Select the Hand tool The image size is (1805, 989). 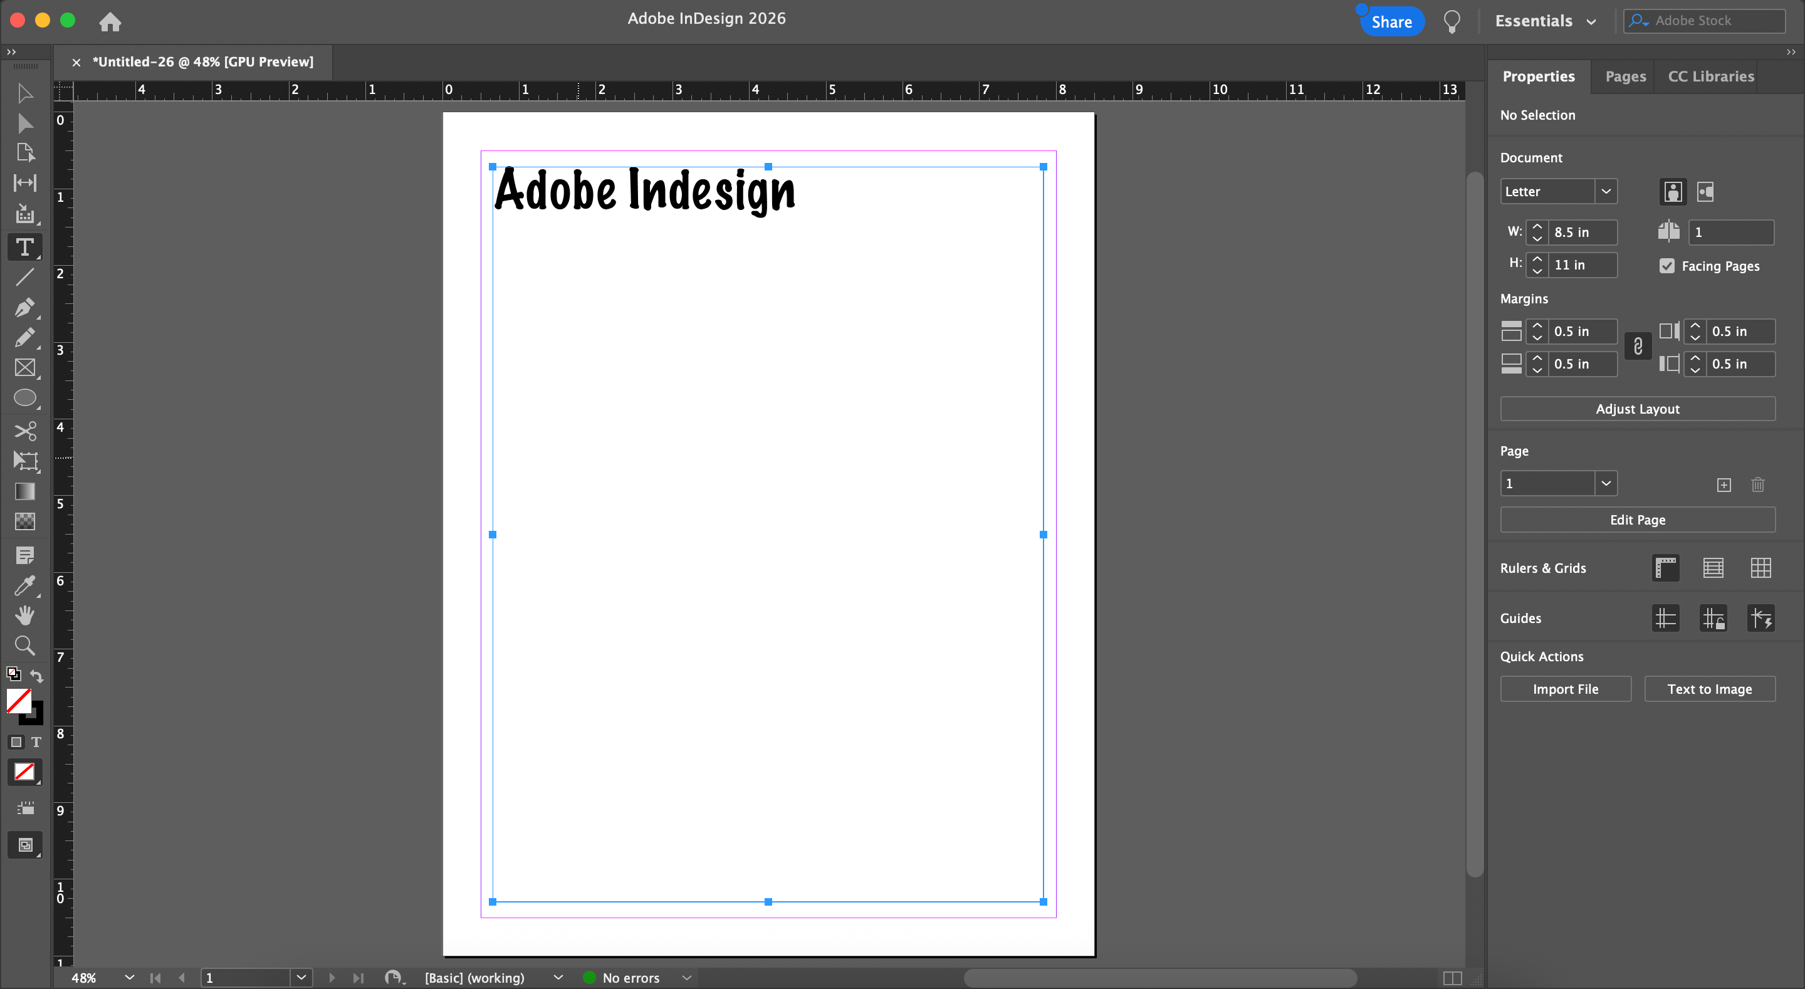(x=24, y=615)
